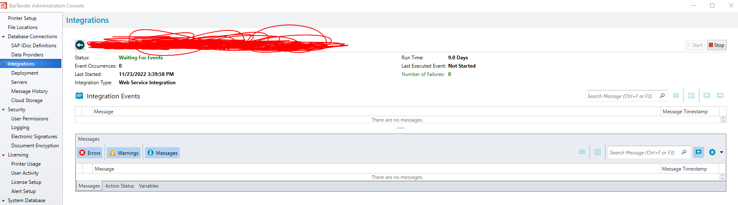Viewport: 738px width, 205px height.
Task: Click previous message arrow in Integration Events
Action: [x=707, y=96]
